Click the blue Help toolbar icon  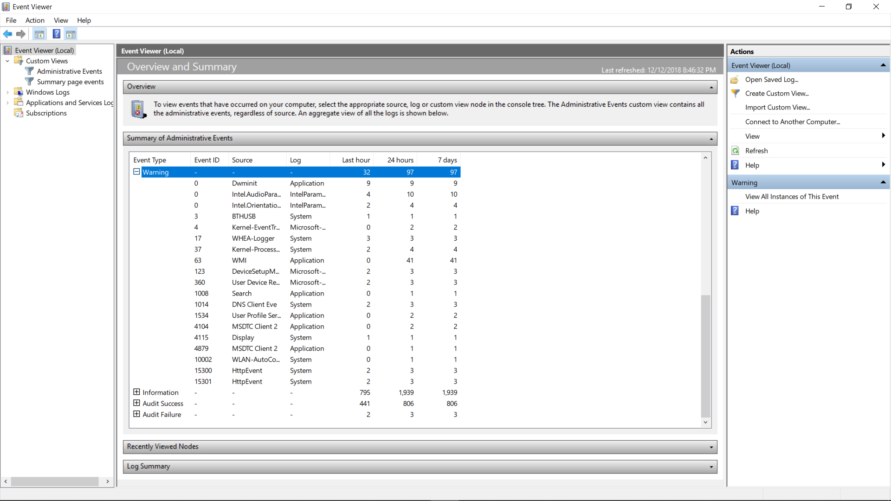pyautogui.click(x=56, y=34)
